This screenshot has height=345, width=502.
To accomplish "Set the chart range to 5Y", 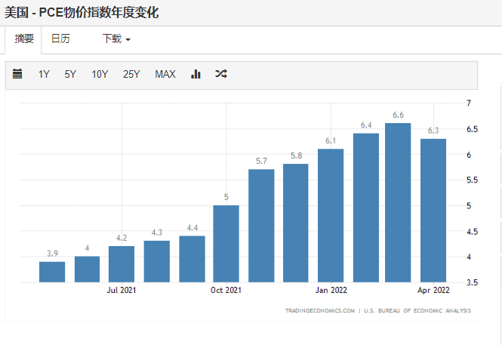I will click(70, 74).
